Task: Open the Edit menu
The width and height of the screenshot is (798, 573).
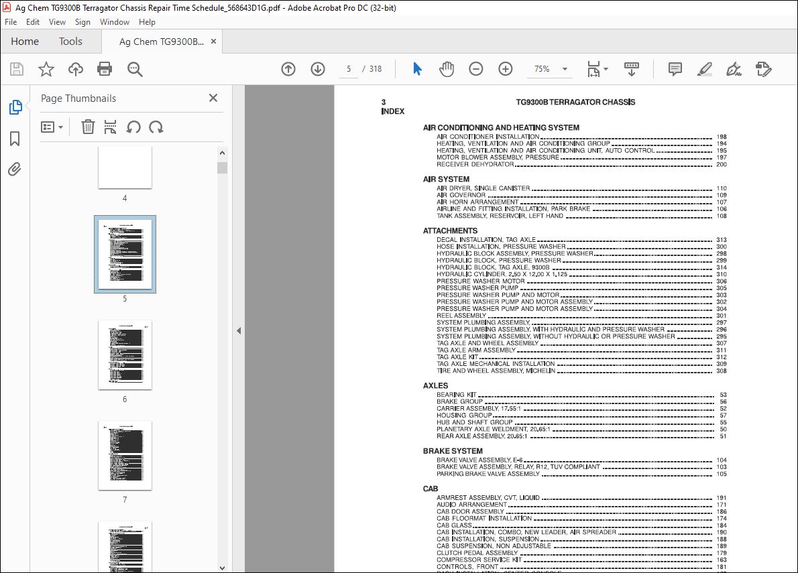Action: [x=33, y=22]
